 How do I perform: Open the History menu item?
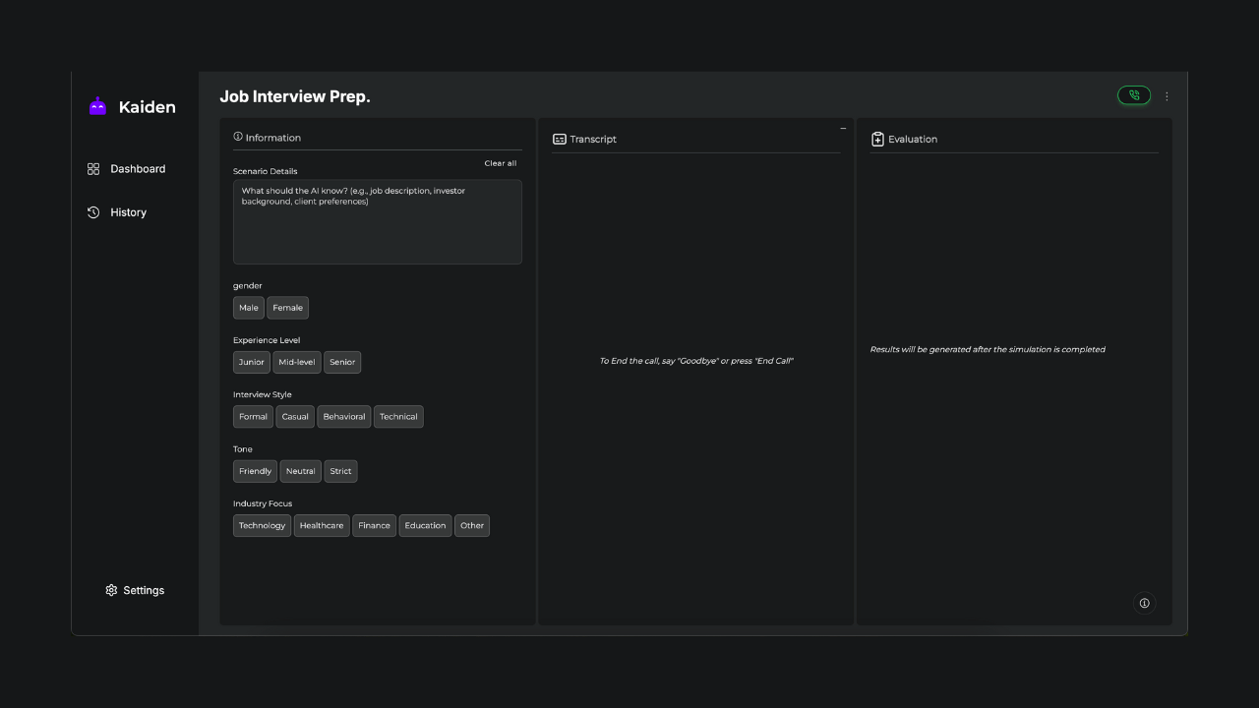(x=128, y=212)
